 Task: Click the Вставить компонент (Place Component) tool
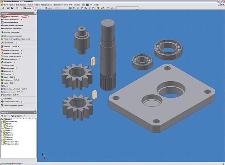[12, 16]
